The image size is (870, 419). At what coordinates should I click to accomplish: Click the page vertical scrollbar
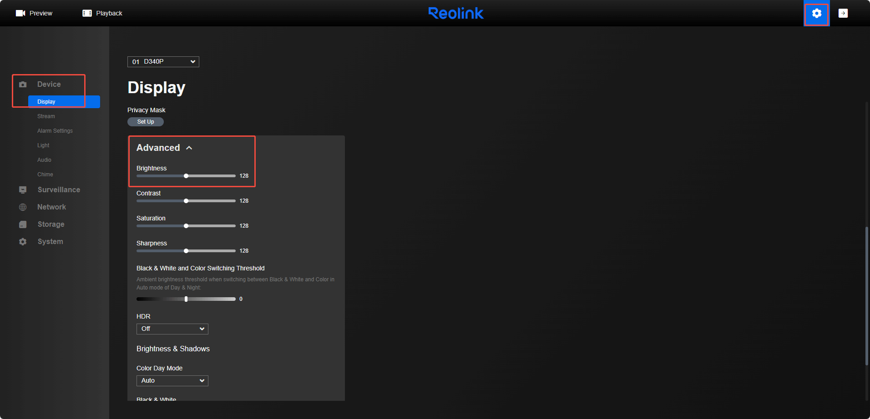click(x=866, y=295)
